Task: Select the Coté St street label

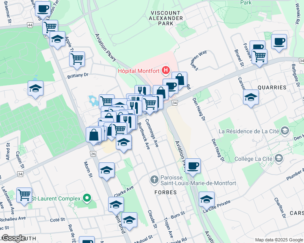Action: tap(57, 220)
